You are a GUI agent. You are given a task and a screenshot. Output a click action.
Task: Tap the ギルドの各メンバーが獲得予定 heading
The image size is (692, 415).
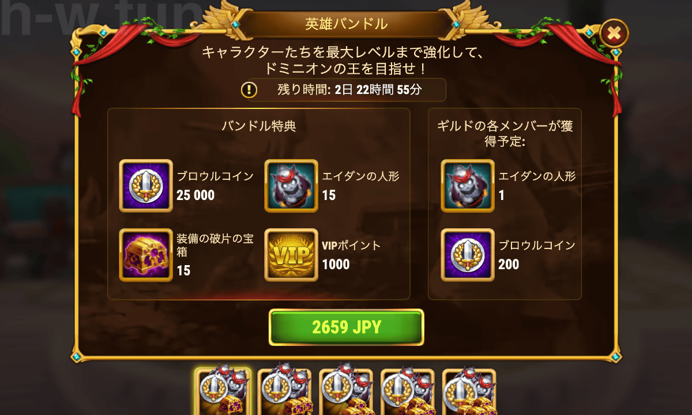pyautogui.click(x=505, y=133)
